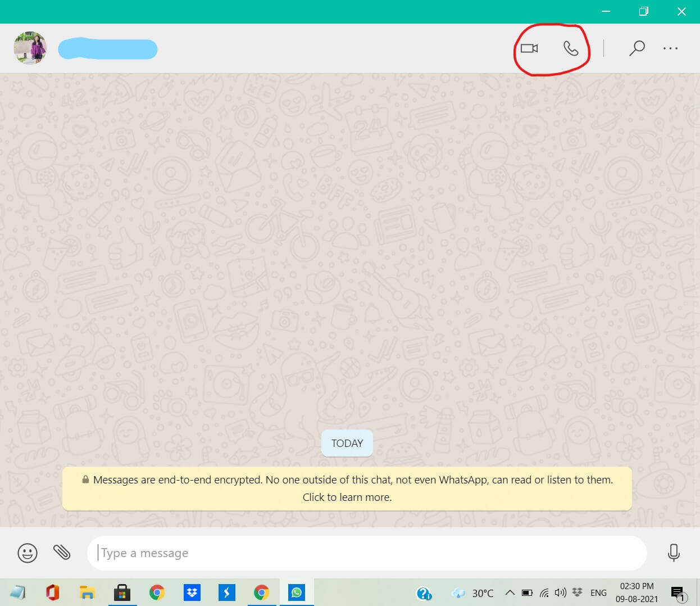This screenshot has width=700, height=606.
Task: Open contact info from the blurred name
Action: [108, 49]
